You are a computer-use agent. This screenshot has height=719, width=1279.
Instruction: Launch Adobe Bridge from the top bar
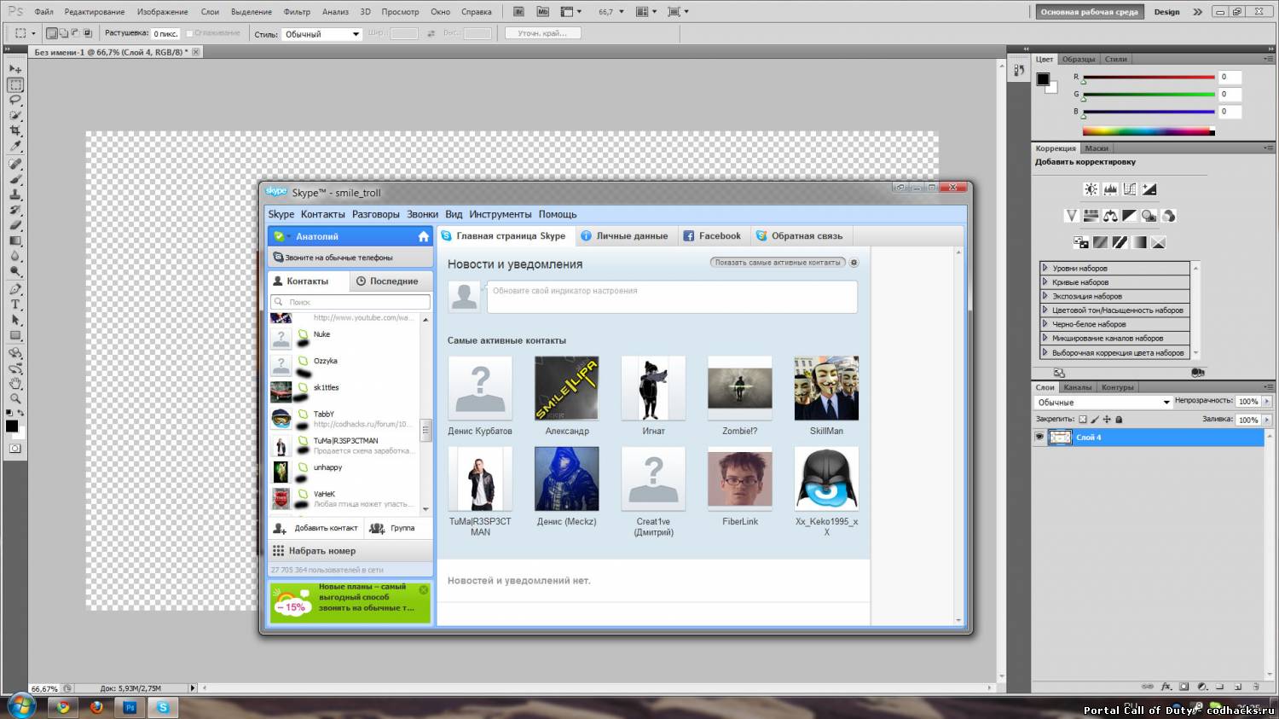[519, 12]
